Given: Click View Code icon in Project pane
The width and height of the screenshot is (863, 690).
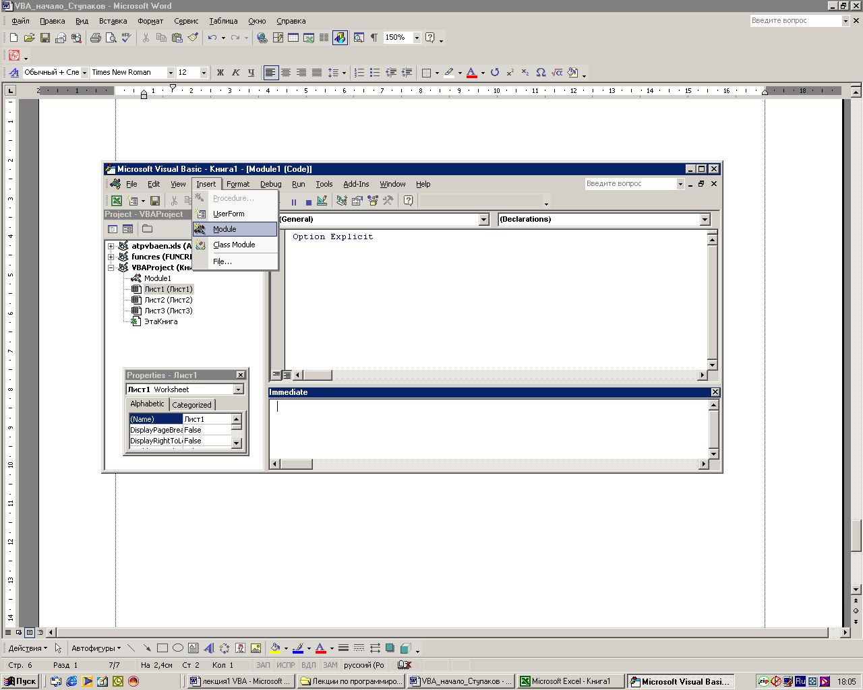Looking at the screenshot, I should pyautogui.click(x=113, y=229).
